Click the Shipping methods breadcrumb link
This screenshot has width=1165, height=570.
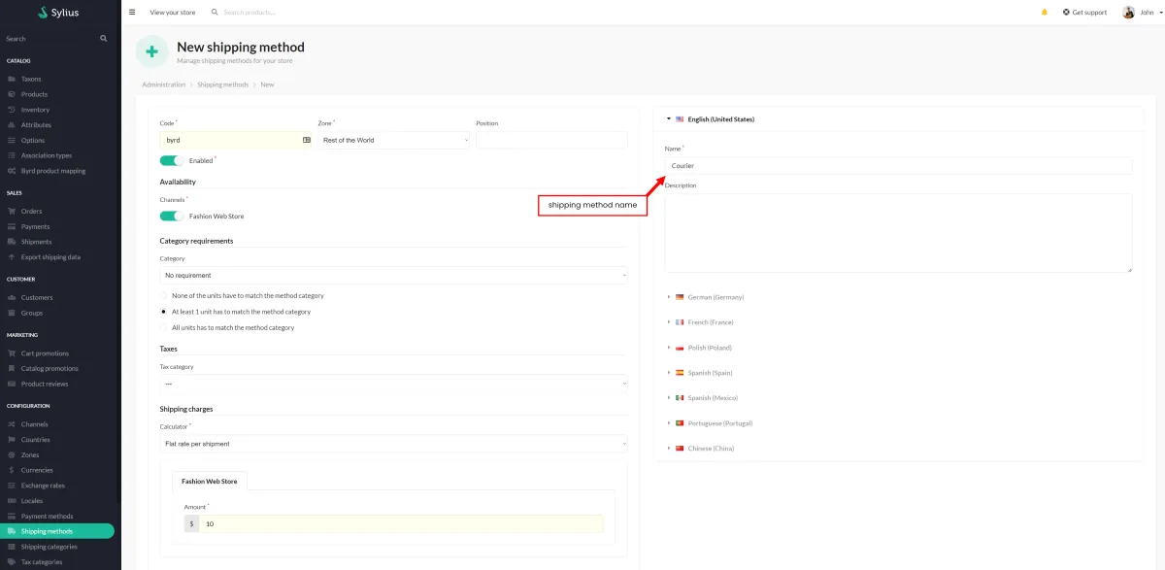(x=222, y=84)
